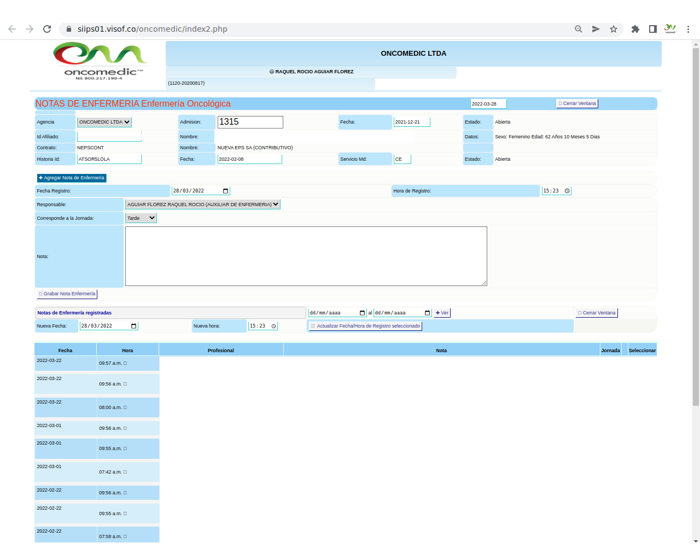700x560 pixels.
Task: Open the Chrome three-dot menu
Action: pyautogui.click(x=688, y=29)
